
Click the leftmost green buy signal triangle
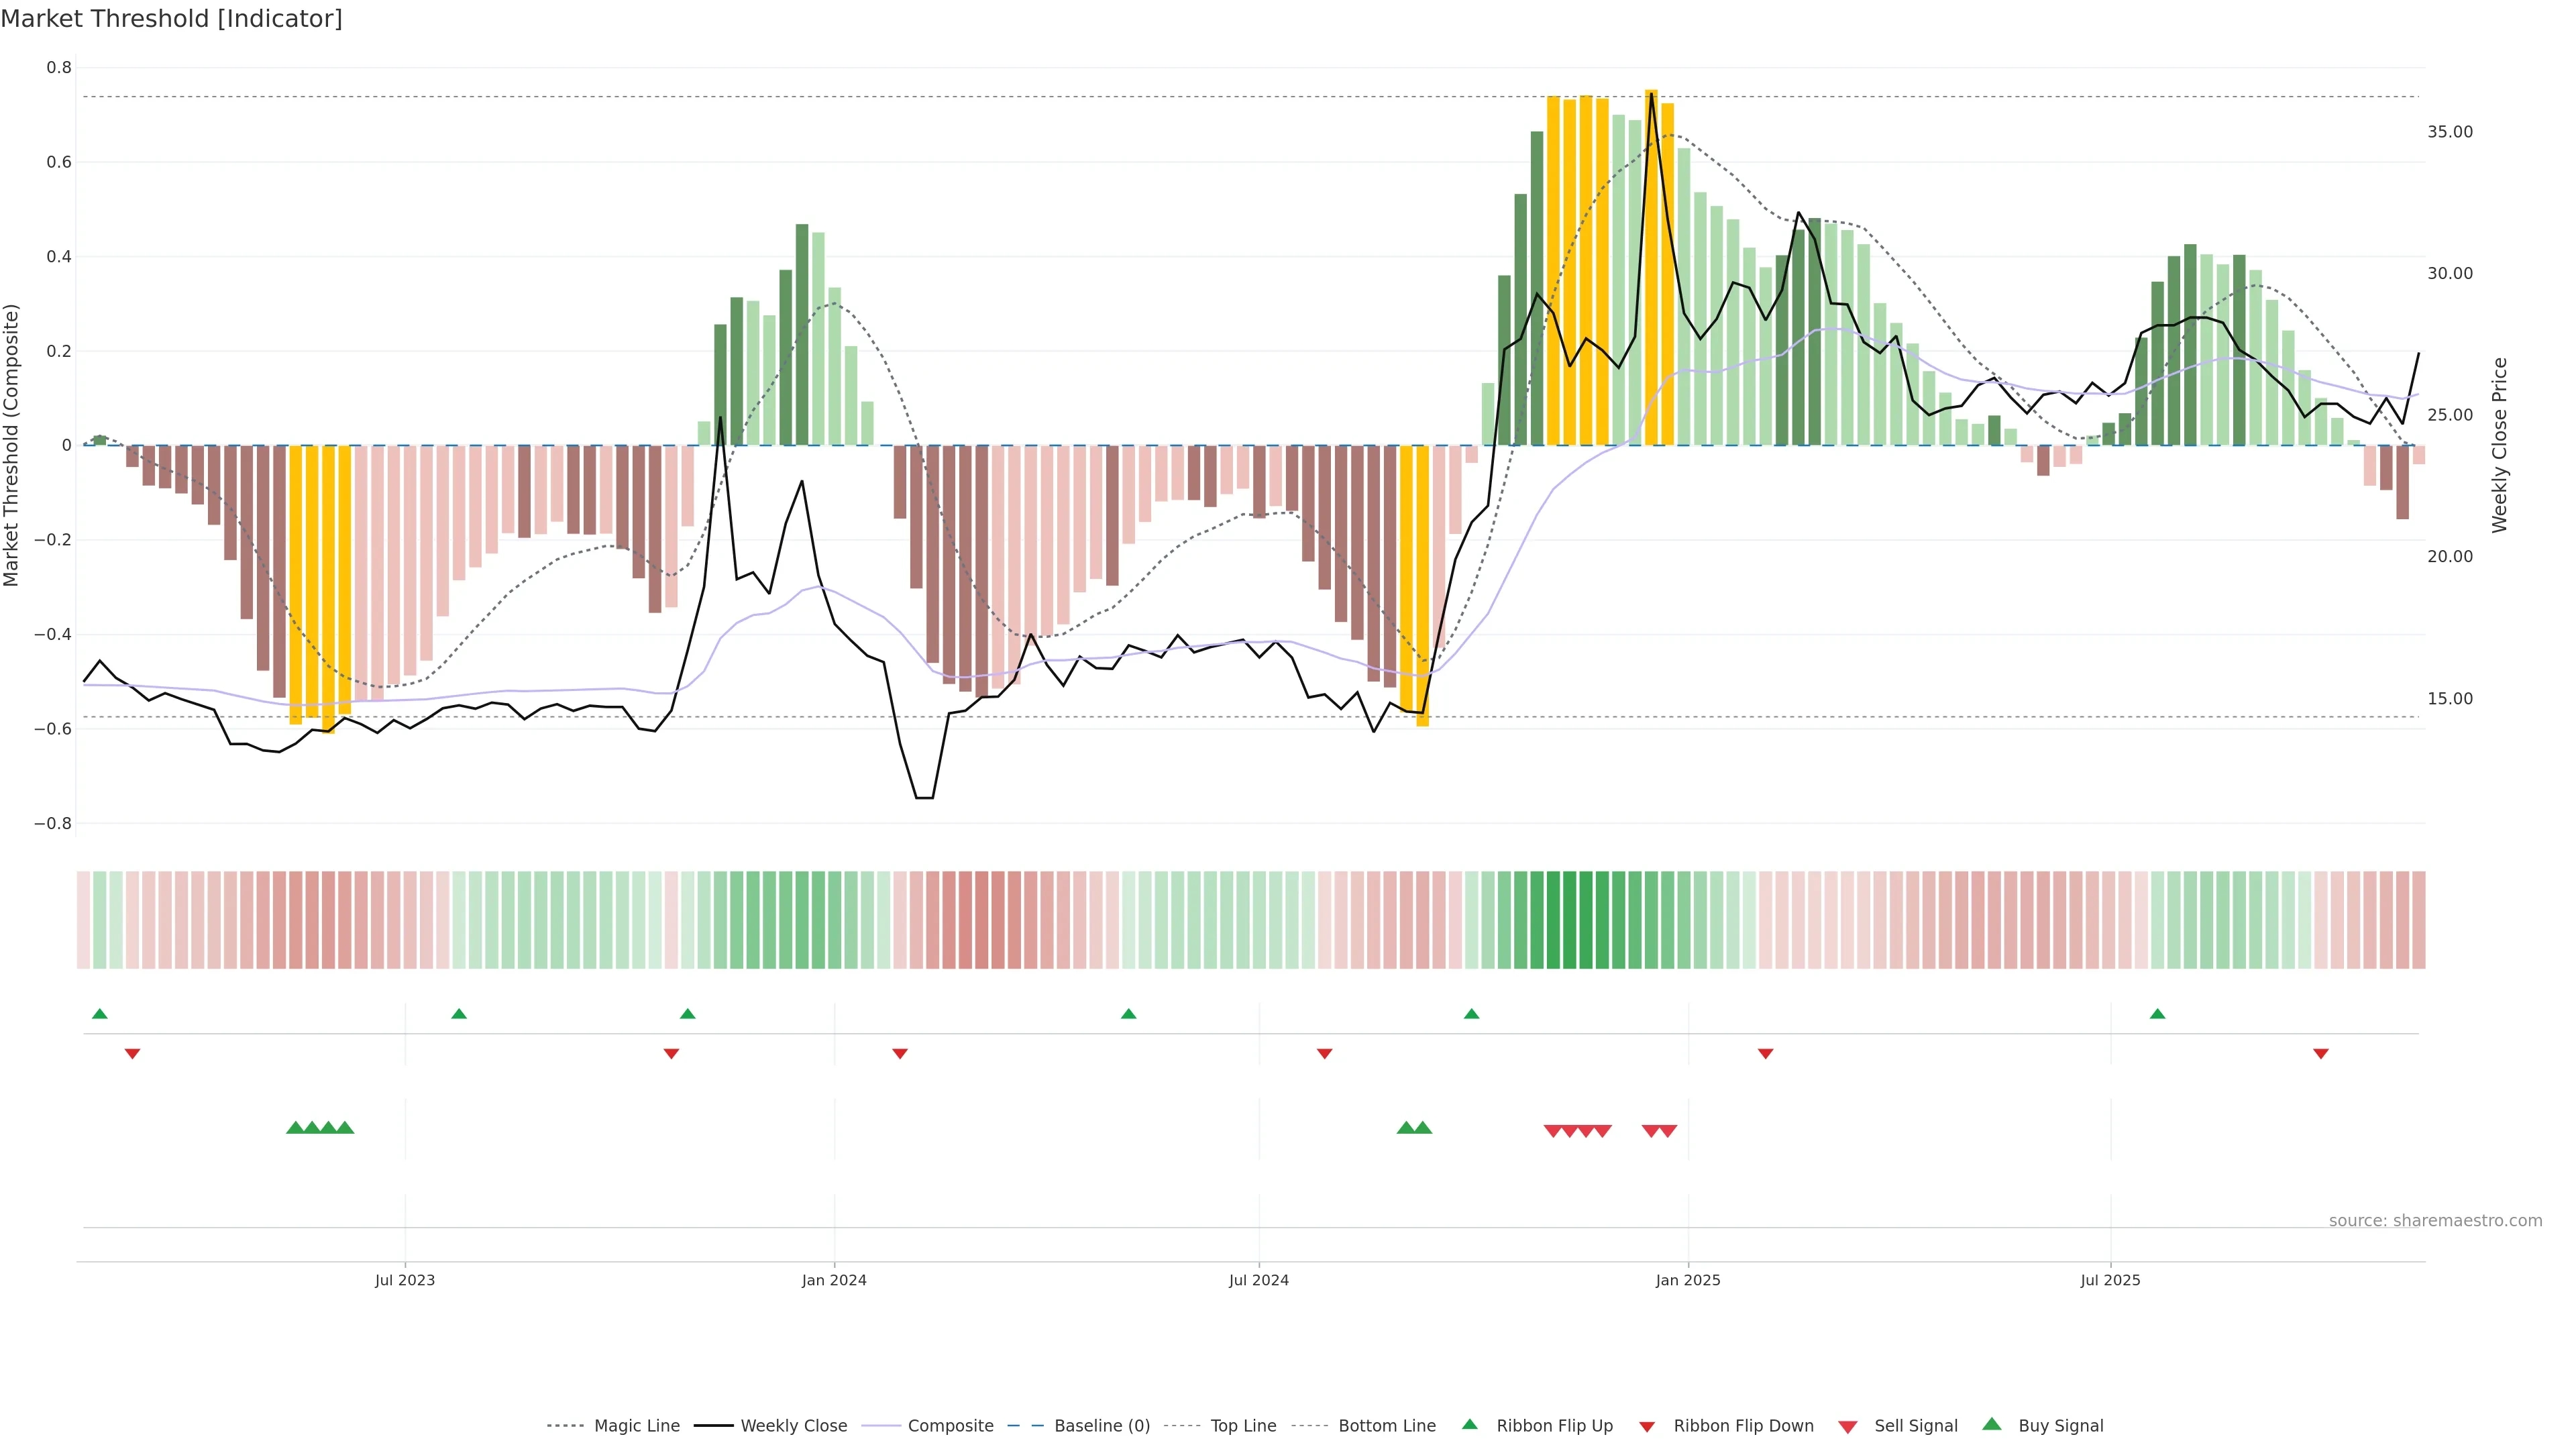pos(295,1128)
